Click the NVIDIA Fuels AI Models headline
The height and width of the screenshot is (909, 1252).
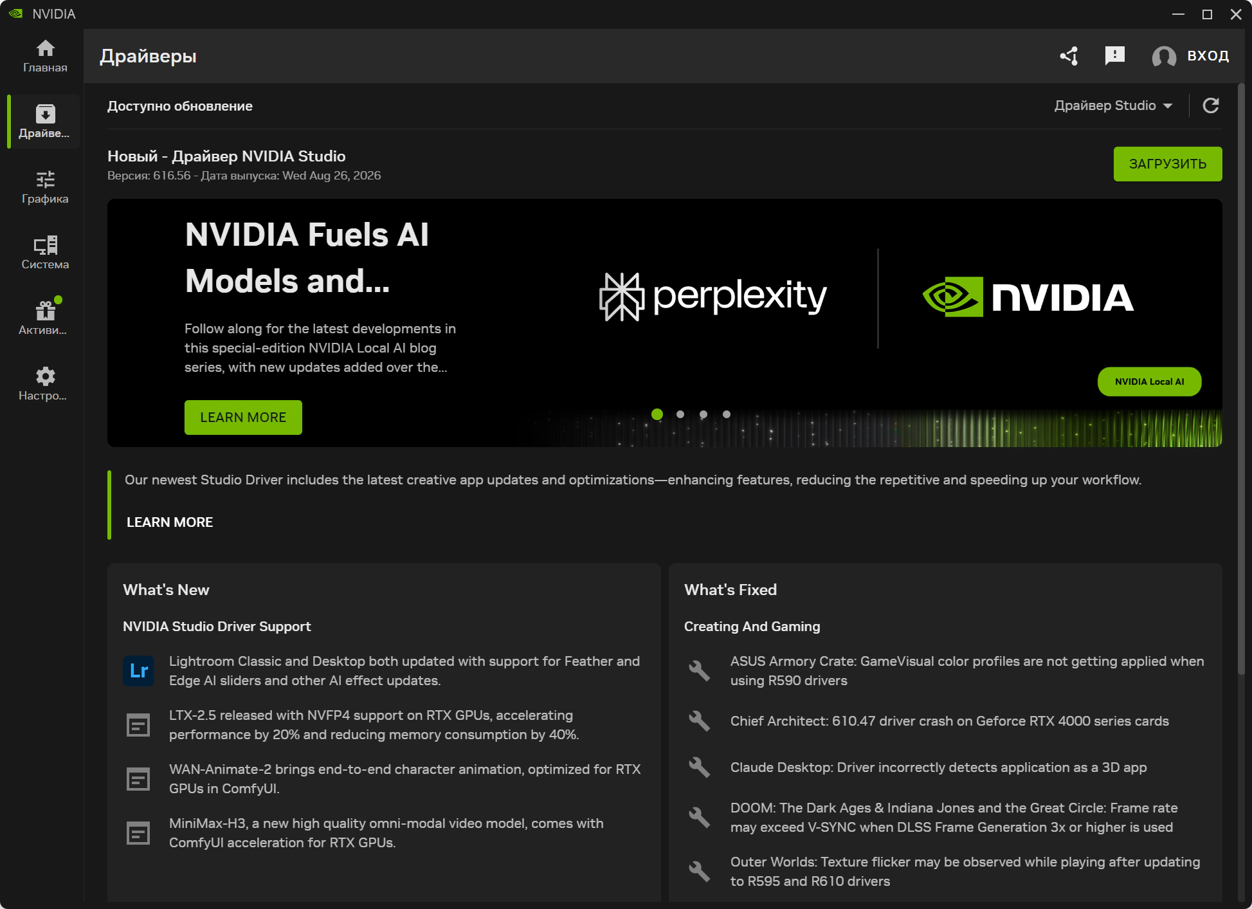point(307,257)
